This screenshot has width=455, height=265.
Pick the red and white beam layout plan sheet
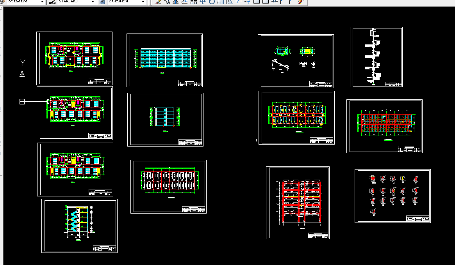(x=168, y=187)
